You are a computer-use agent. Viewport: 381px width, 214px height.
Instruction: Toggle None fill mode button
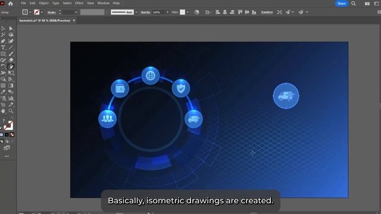[12, 135]
